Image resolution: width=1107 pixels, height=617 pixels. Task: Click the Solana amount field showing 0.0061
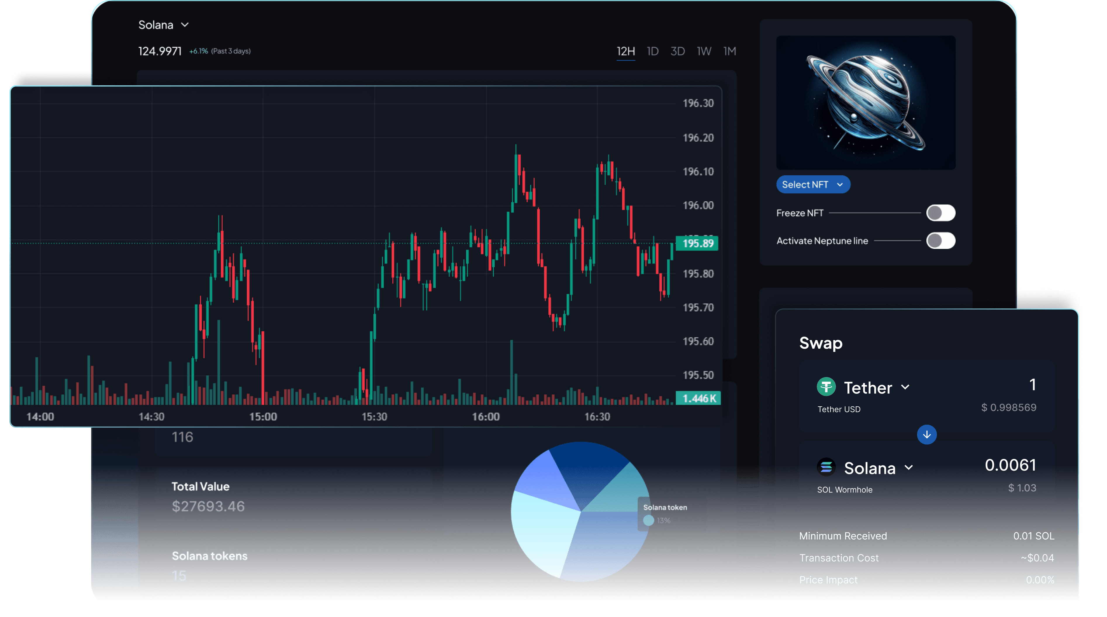[1010, 465]
